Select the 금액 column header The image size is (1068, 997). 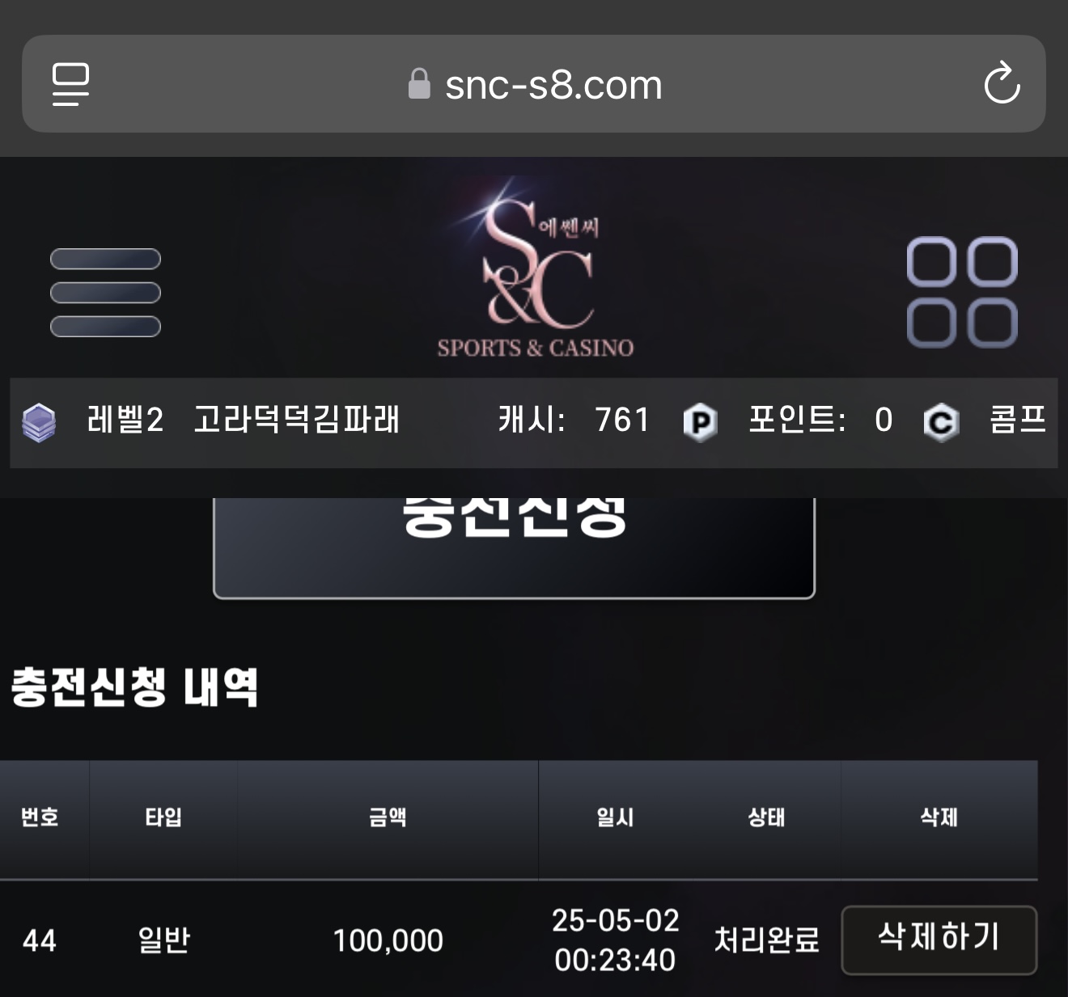[388, 817]
